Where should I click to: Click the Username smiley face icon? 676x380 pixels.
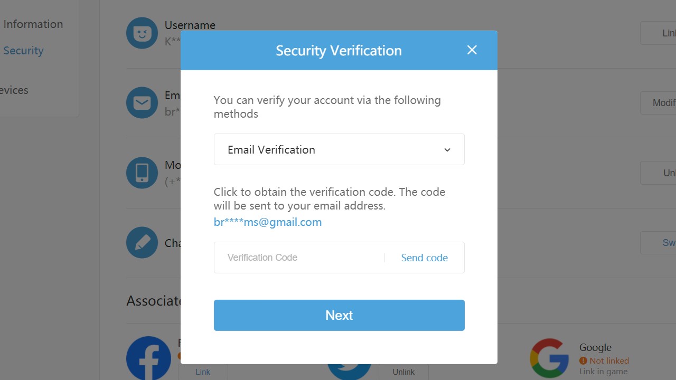pyautogui.click(x=142, y=33)
